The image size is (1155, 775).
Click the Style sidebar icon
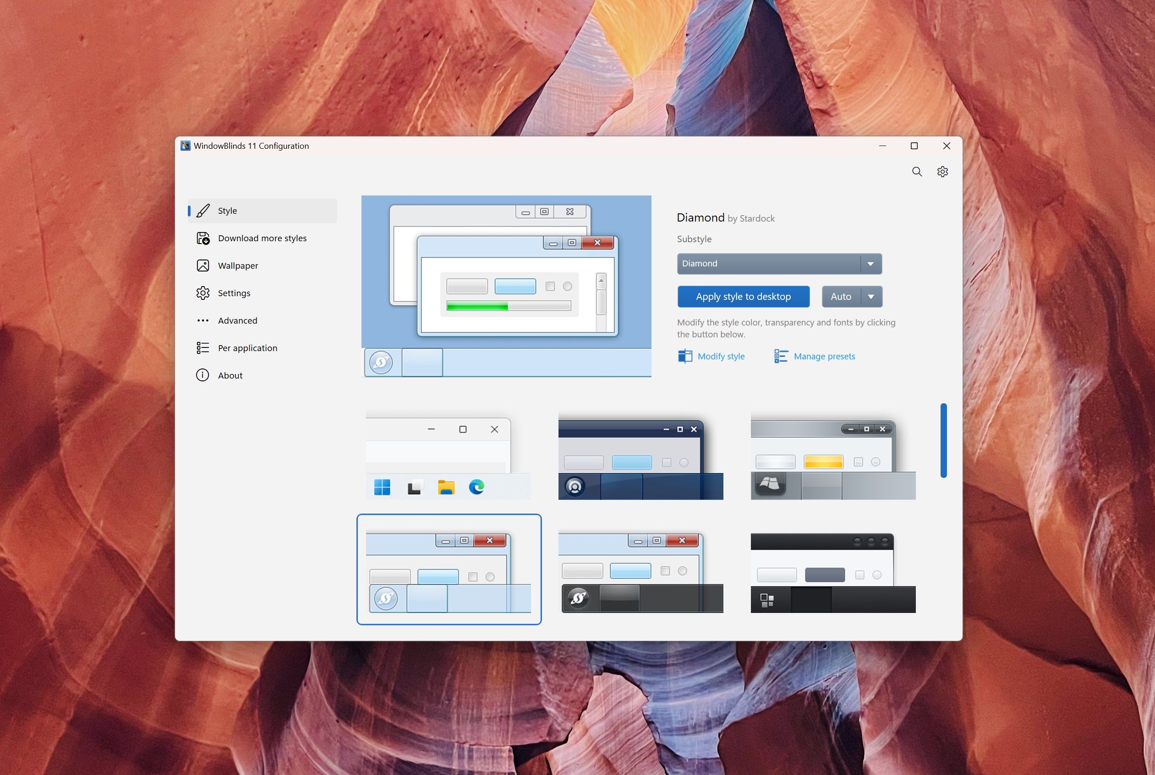click(x=203, y=210)
